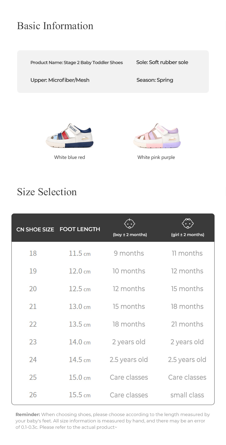Click the boy face icon in table header

(130, 224)
